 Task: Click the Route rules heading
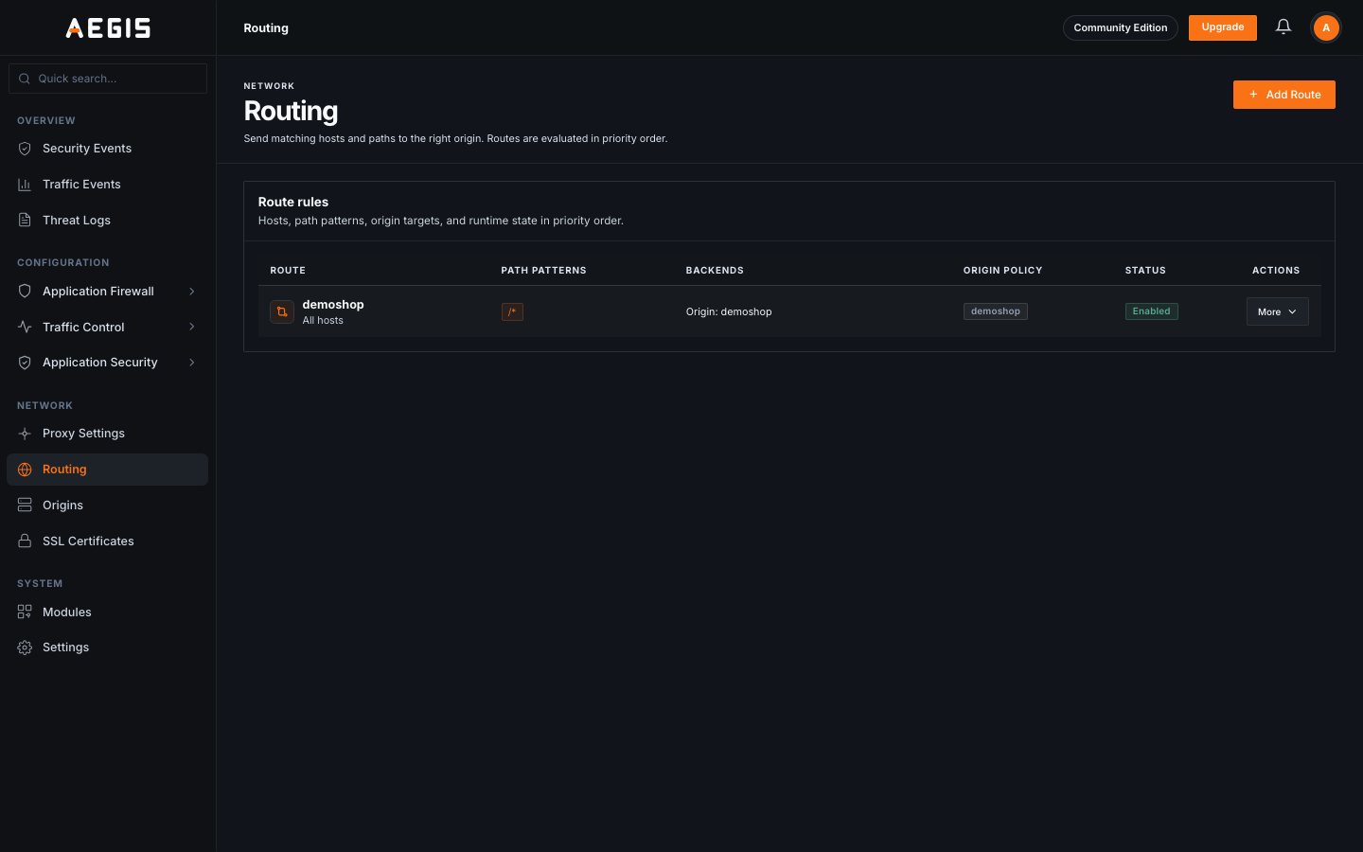click(x=293, y=202)
